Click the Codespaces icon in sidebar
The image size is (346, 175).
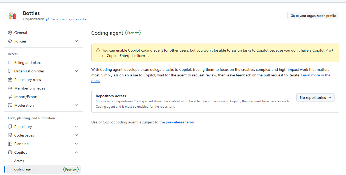tap(10, 135)
